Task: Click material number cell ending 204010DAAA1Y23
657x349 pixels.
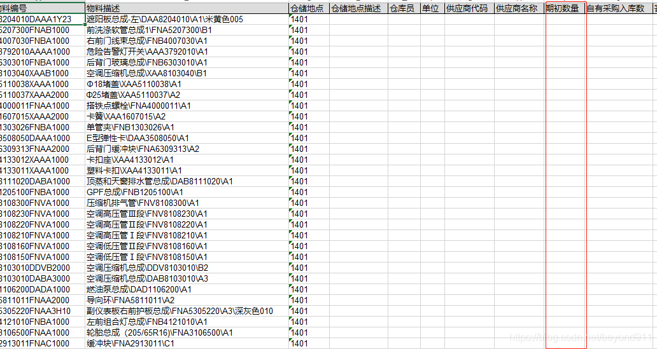Action: 42,19
